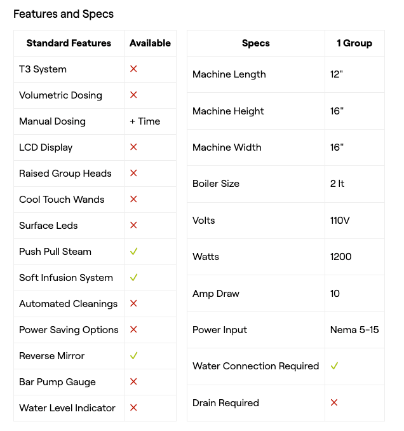Click the green checkmark for Water Connection Required

(334, 366)
